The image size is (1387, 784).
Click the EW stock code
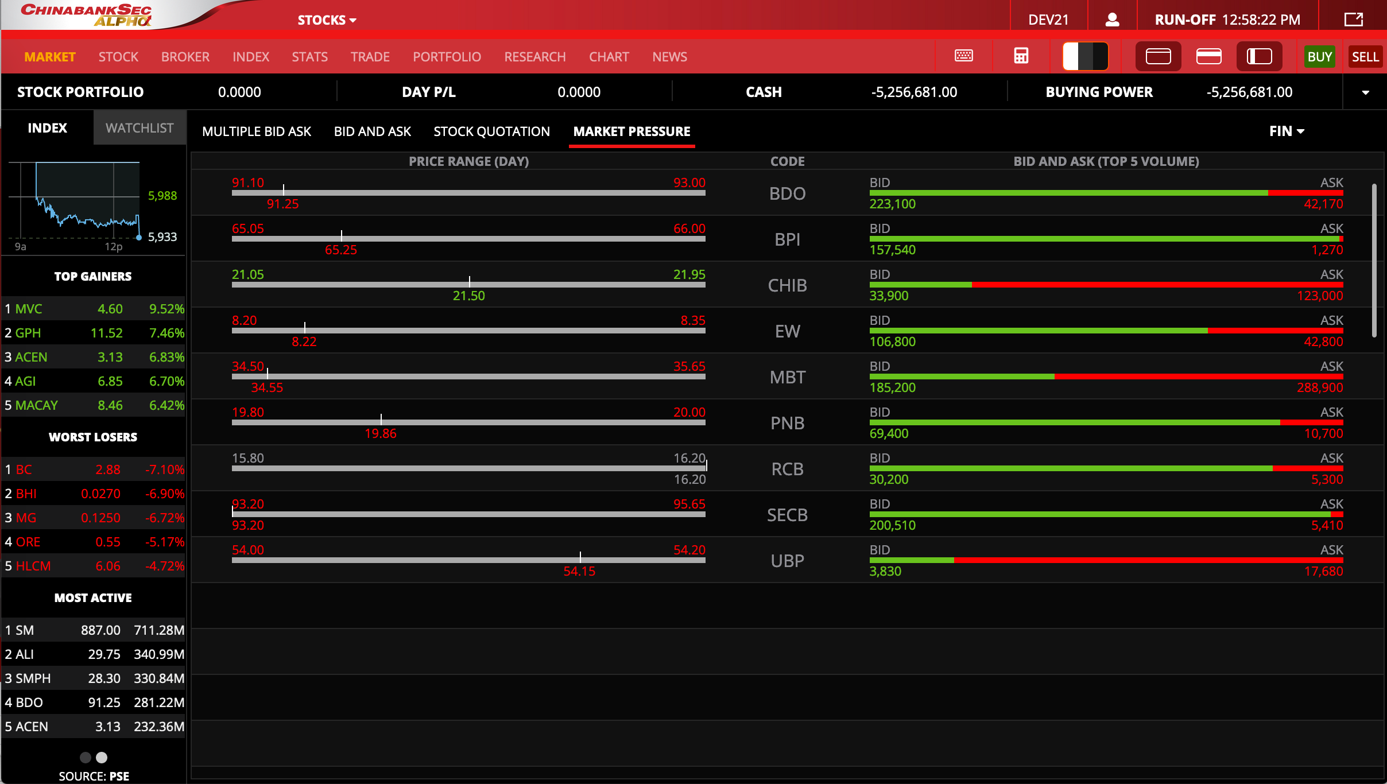[787, 331]
